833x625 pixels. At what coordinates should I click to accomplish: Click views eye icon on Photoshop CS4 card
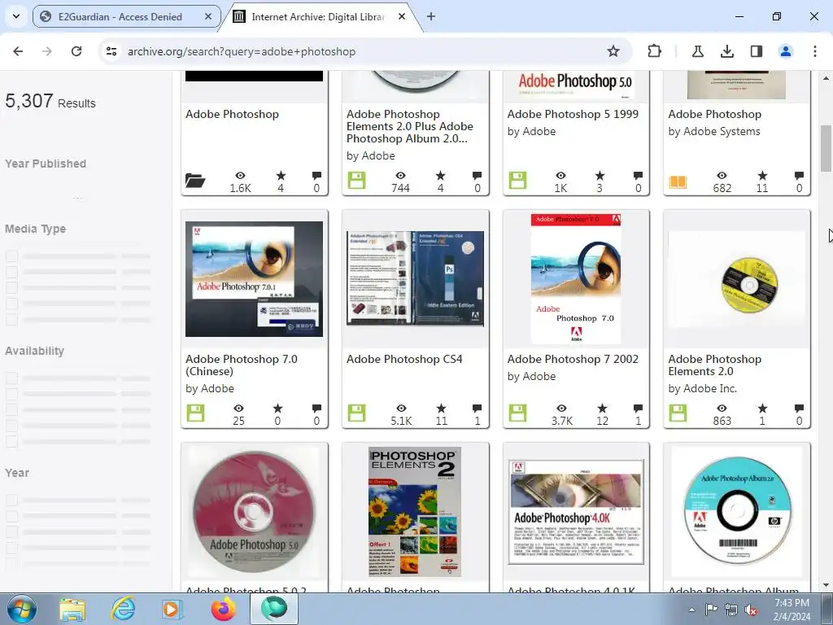click(401, 409)
